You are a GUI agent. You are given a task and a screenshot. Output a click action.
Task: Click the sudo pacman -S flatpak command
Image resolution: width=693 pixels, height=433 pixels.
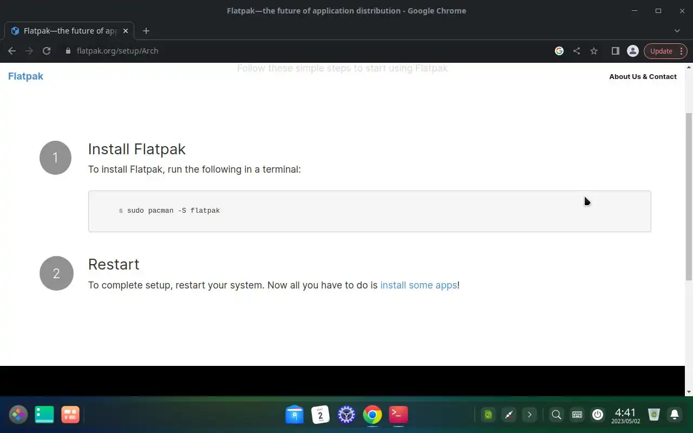(173, 211)
